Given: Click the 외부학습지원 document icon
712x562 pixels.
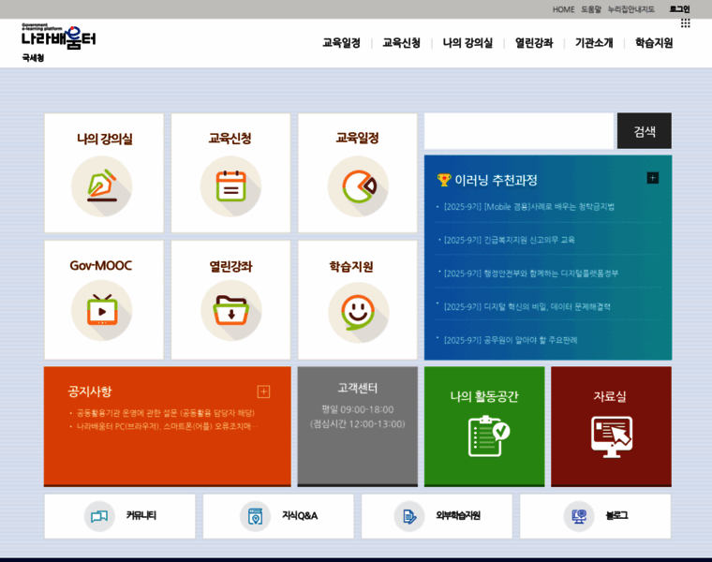Looking at the screenshot, I should pos(409,516).
